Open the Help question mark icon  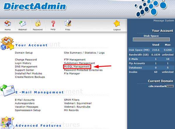(x=53, y=24)
